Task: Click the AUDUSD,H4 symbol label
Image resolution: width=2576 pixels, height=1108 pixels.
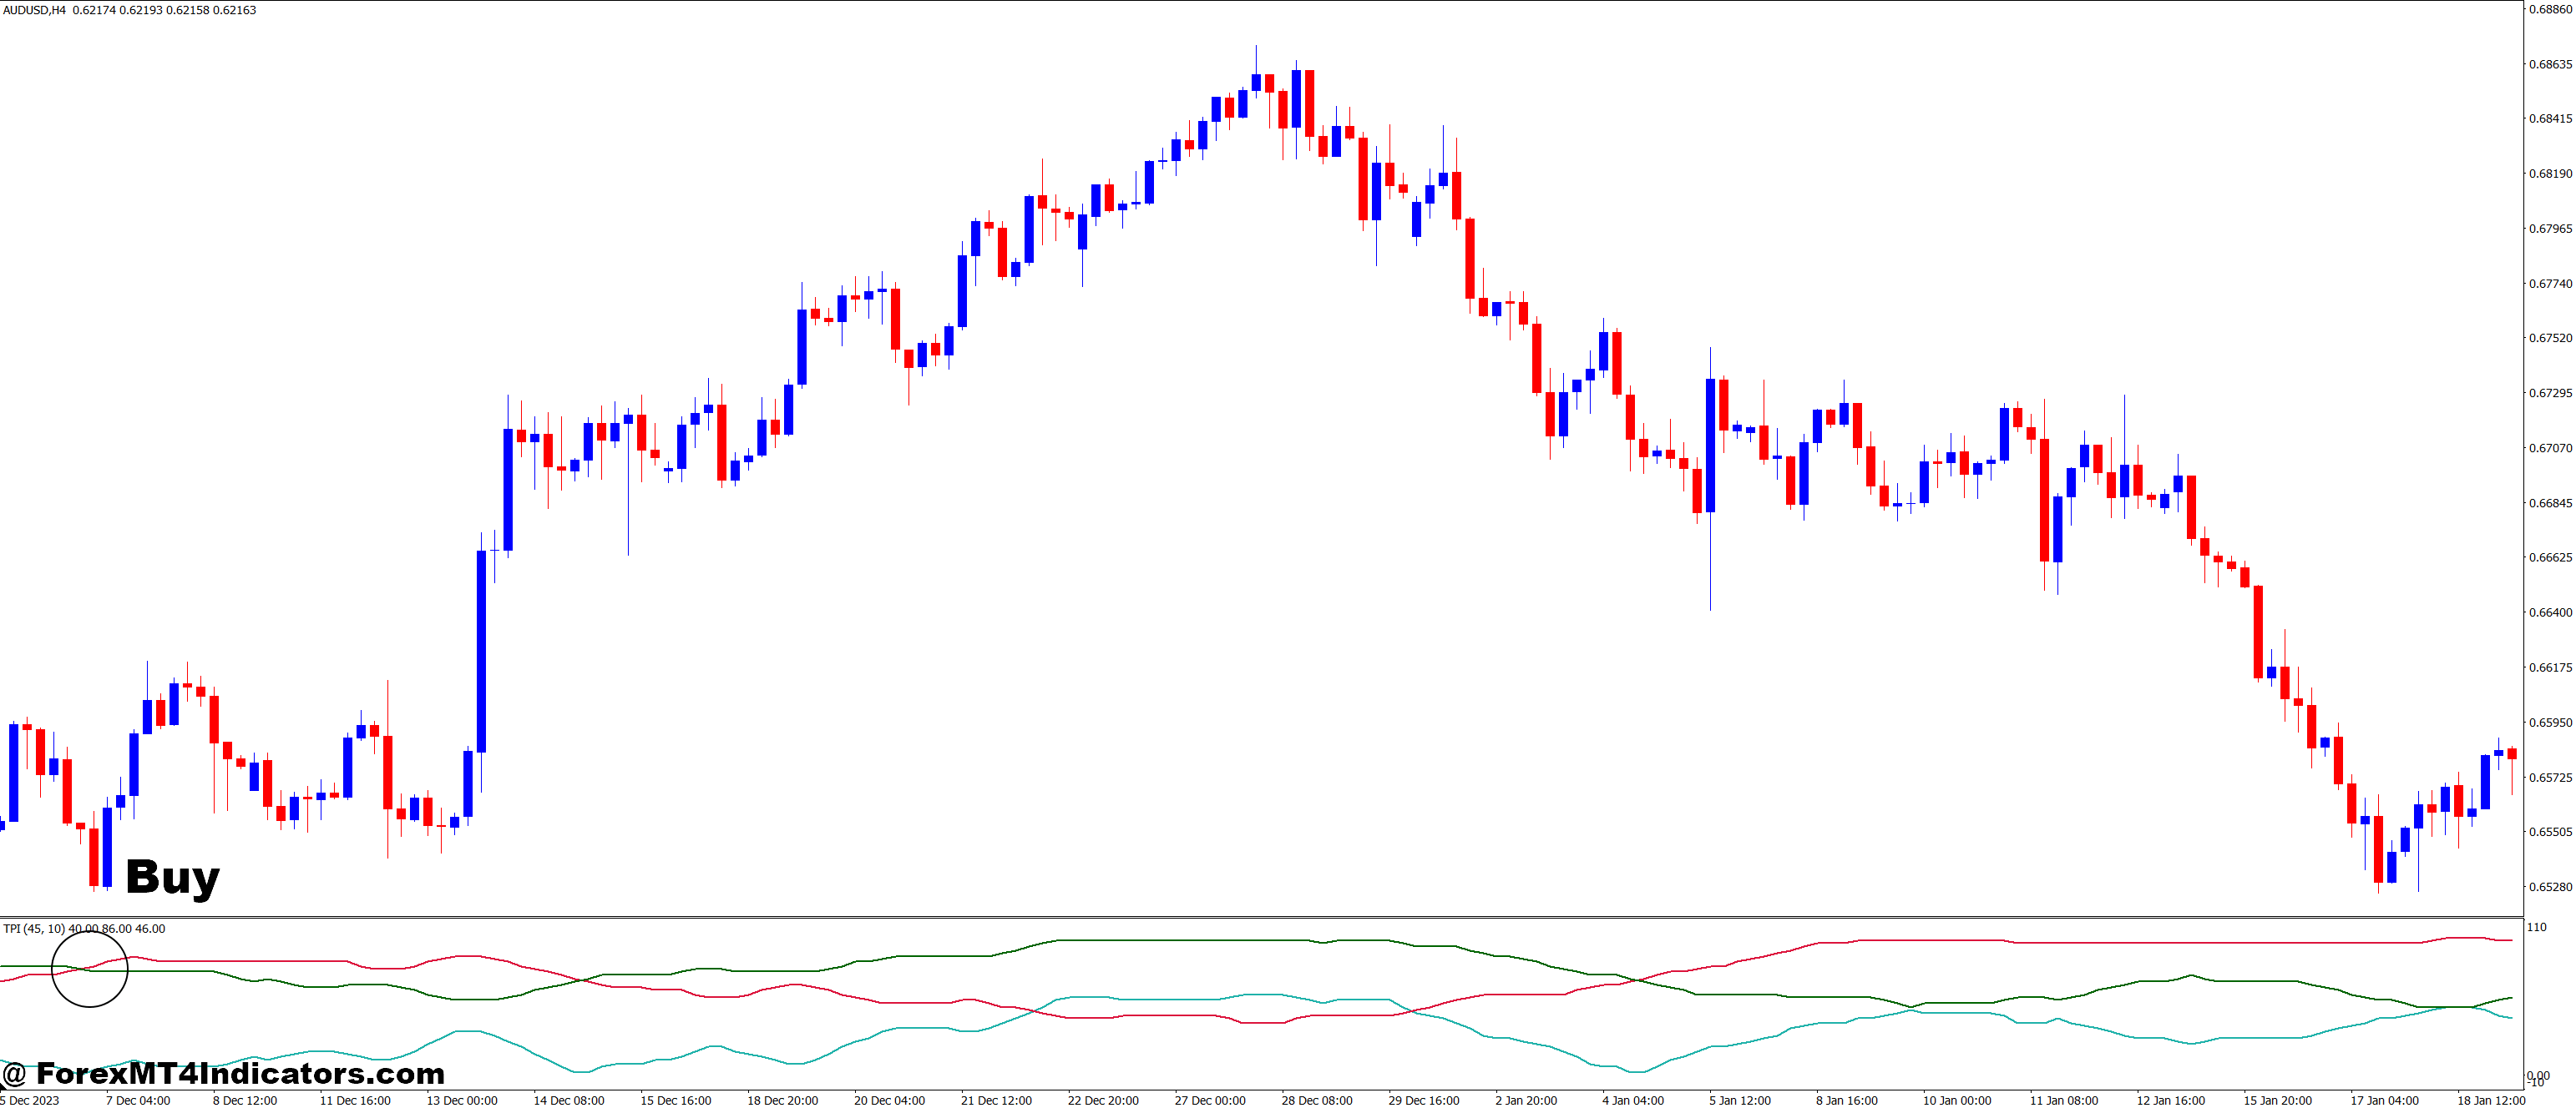Action: coord(35,10)
